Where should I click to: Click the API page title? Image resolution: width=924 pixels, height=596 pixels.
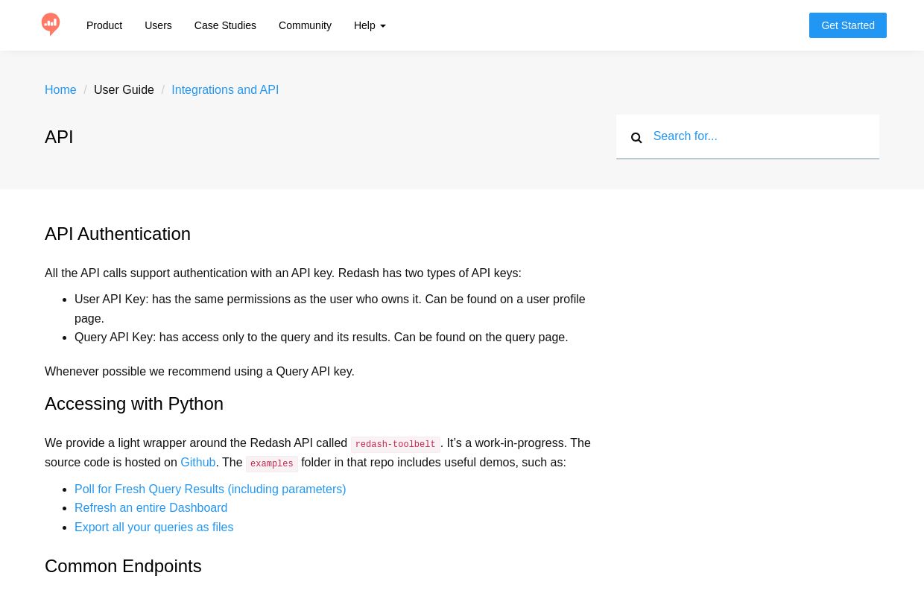[x=59, y=137]
